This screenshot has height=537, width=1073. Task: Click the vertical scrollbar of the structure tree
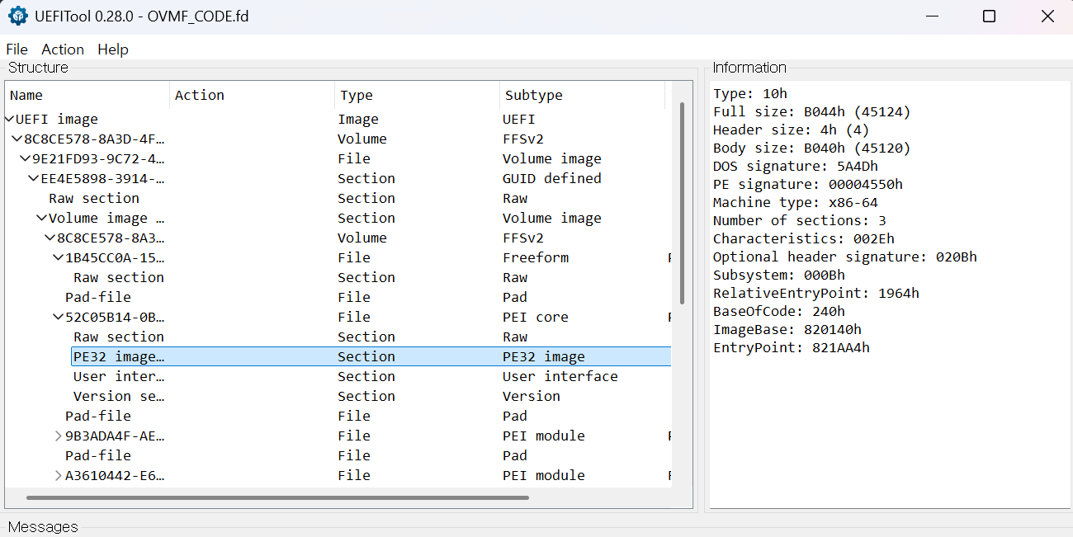(x=682, y=202)
